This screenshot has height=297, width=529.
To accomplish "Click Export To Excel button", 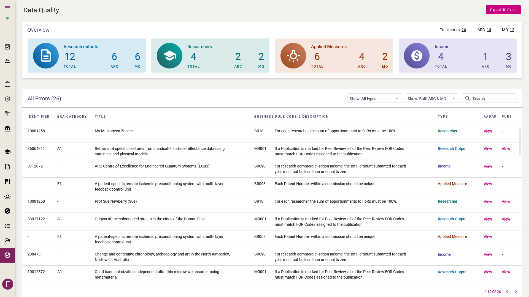I will (x=503, y=10).
